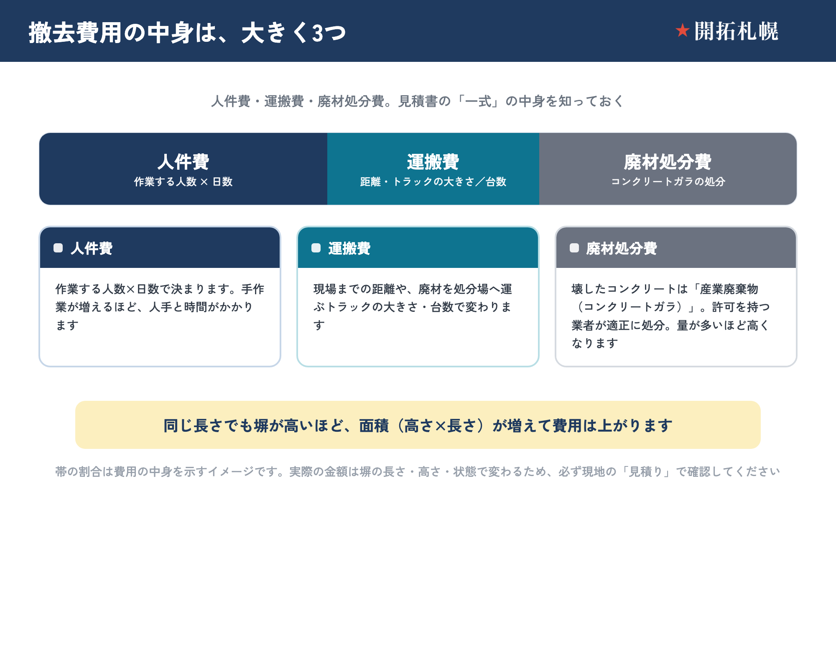Select the navy 人件費 bar segment

183,169
